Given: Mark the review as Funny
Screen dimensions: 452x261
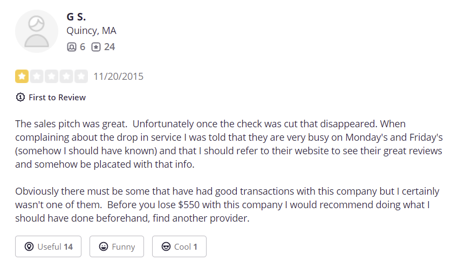Looking at the screenshot, I should (117, 246).
